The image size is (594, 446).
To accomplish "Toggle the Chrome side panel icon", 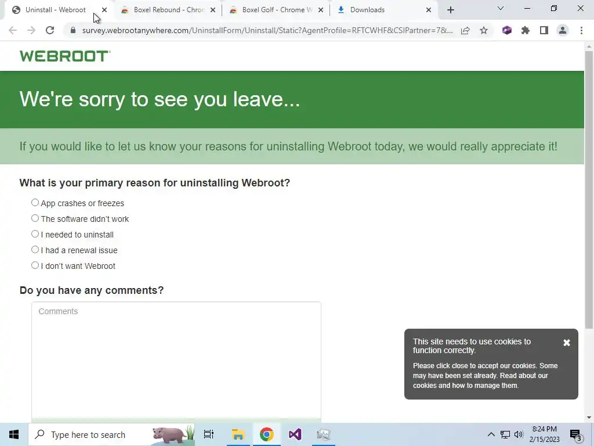I will coord(544,30).
